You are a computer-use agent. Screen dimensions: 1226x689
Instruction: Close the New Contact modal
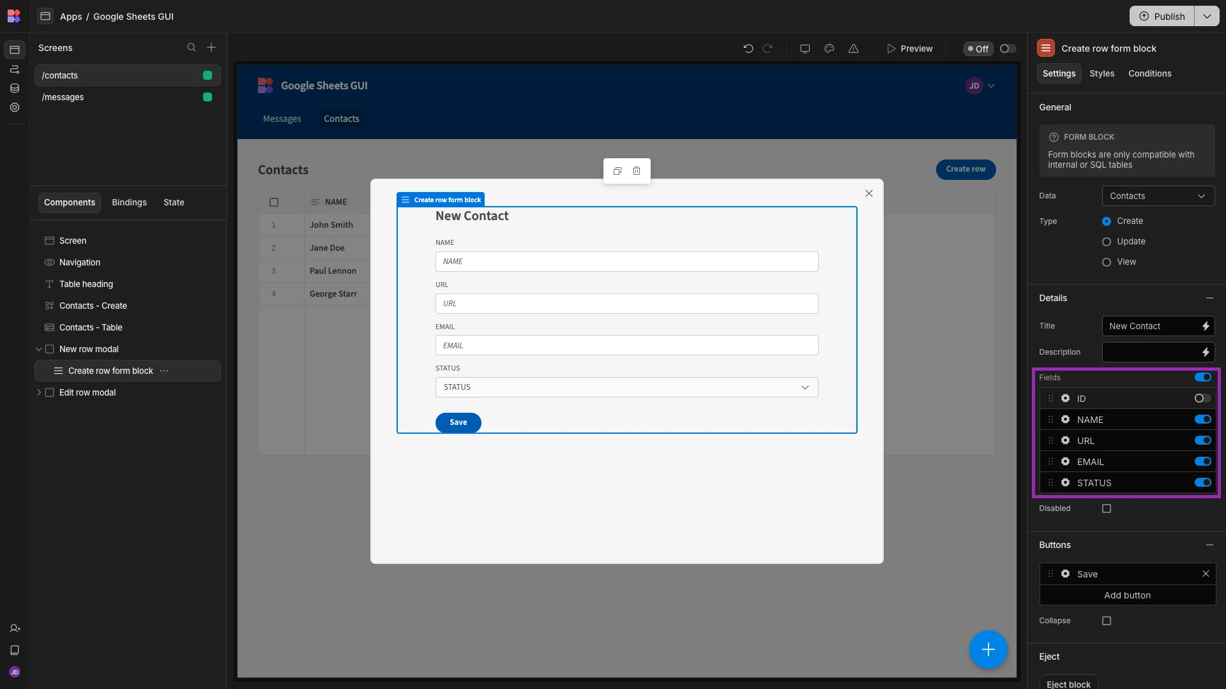pos(869,193)
